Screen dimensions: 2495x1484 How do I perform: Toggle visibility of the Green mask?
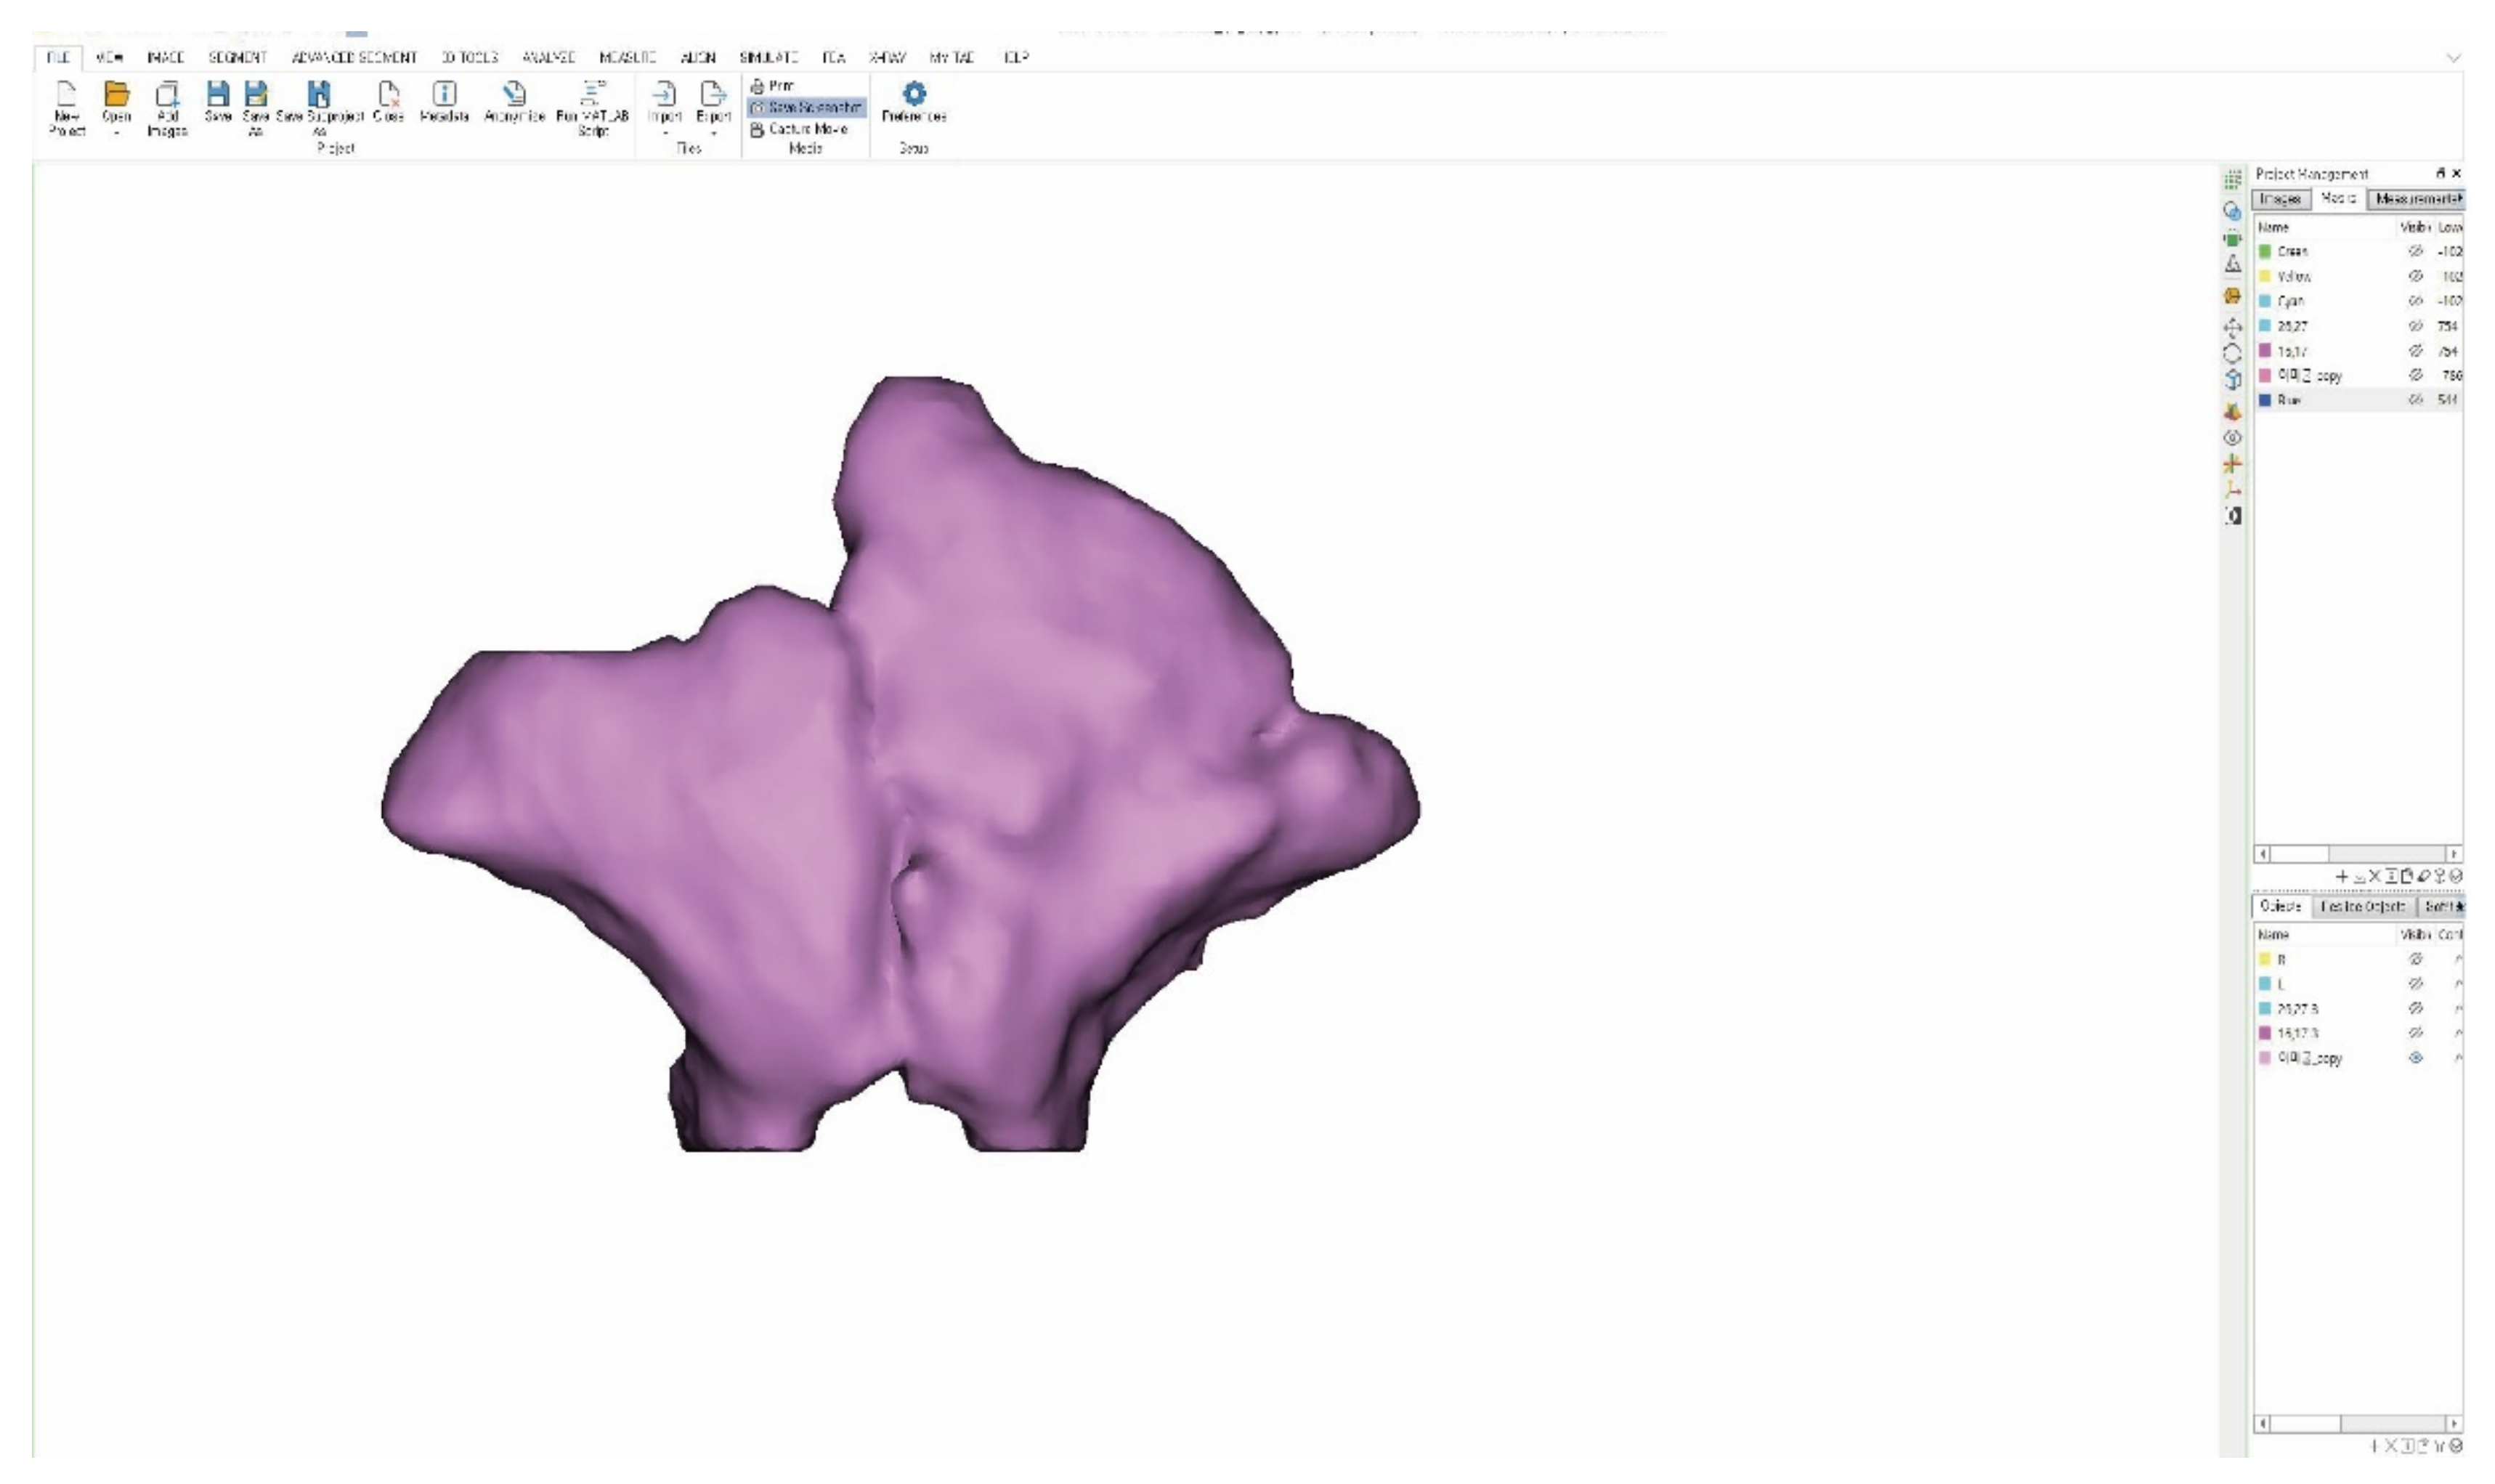pos(2415,251)
